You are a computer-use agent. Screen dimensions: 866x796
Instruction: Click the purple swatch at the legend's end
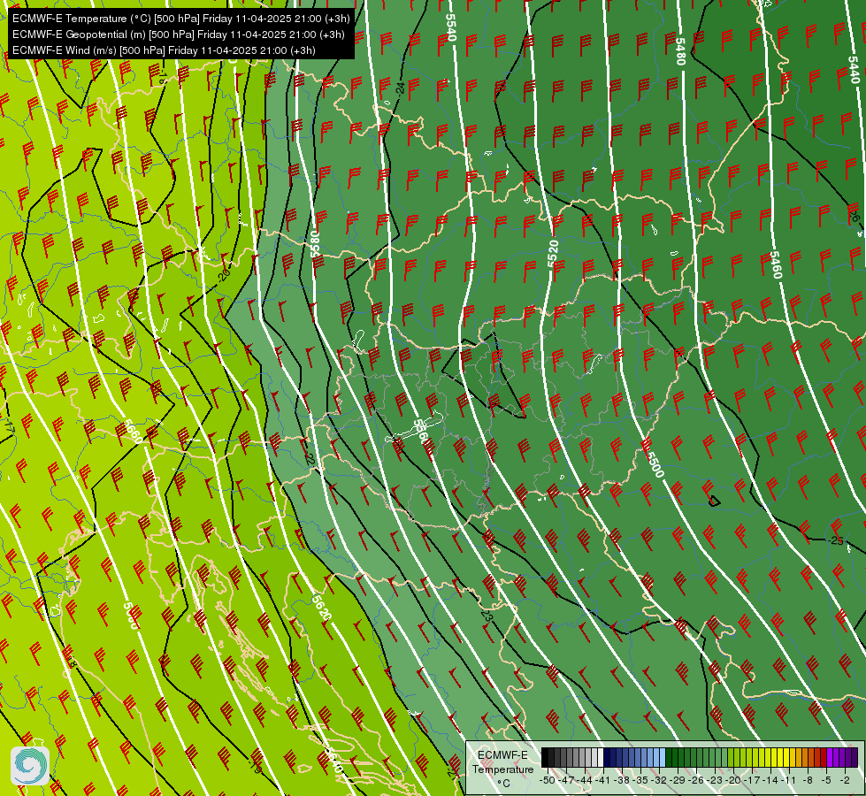click(855, 758)
